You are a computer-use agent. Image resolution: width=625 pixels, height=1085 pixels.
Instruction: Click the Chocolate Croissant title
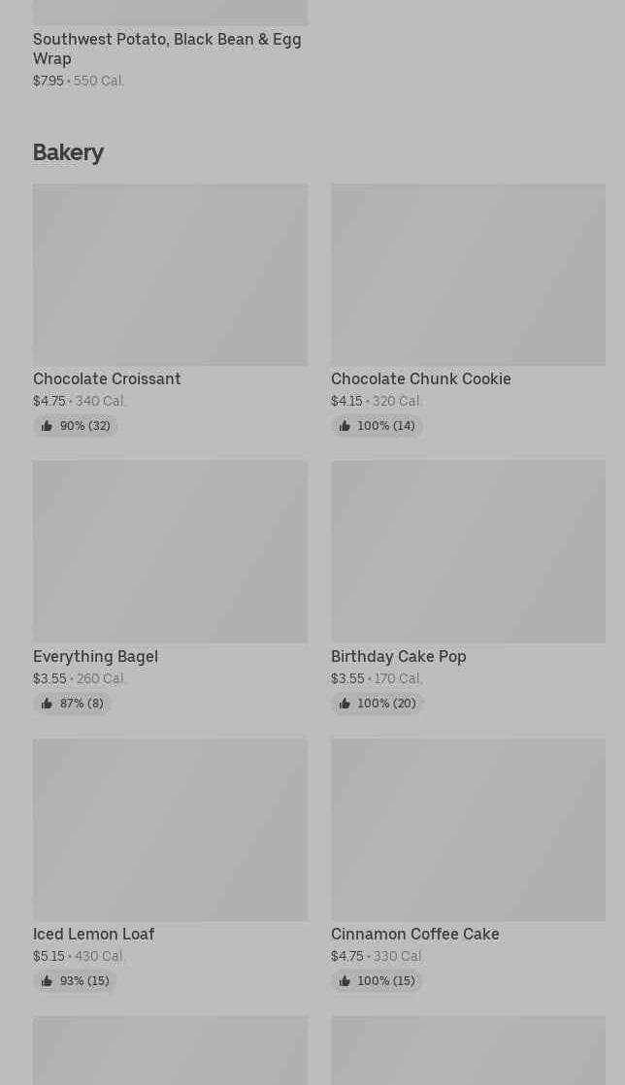[107, 378]
